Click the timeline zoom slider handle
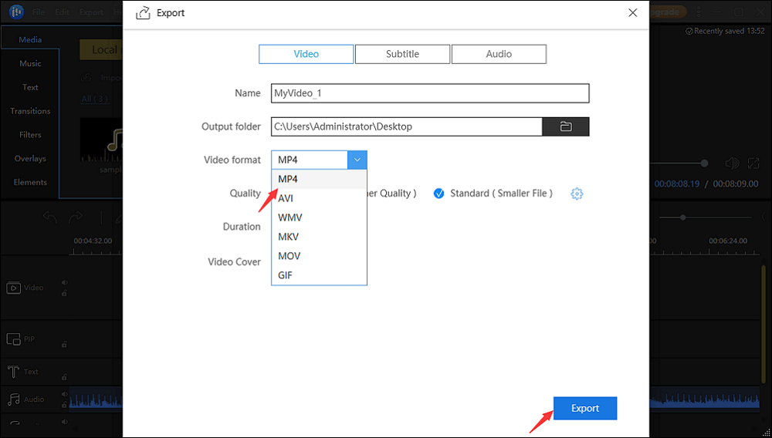The height and width of the screenshot is (438, 772). tap(683, 217)
